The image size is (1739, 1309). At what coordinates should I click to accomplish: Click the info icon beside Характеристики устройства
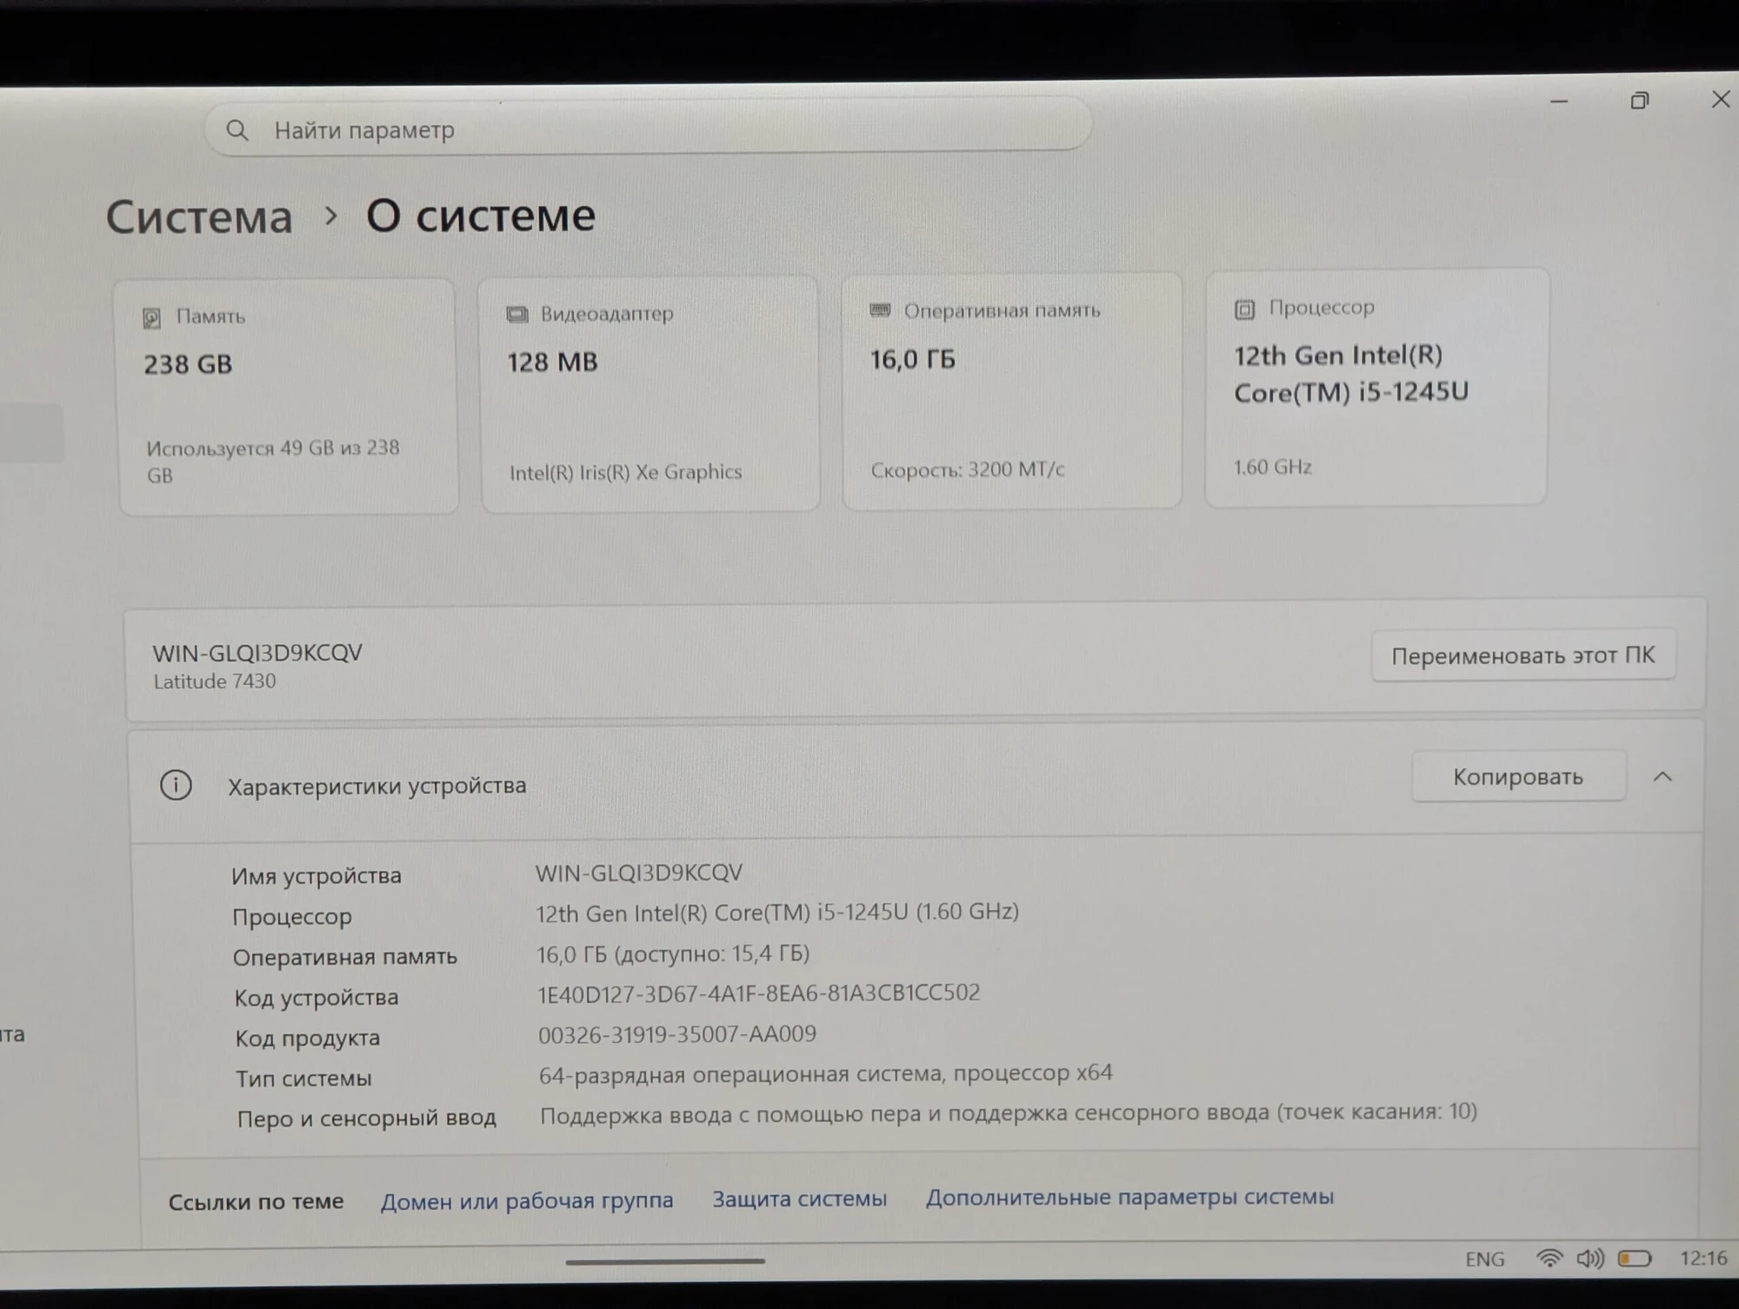[x=176, y=785]
